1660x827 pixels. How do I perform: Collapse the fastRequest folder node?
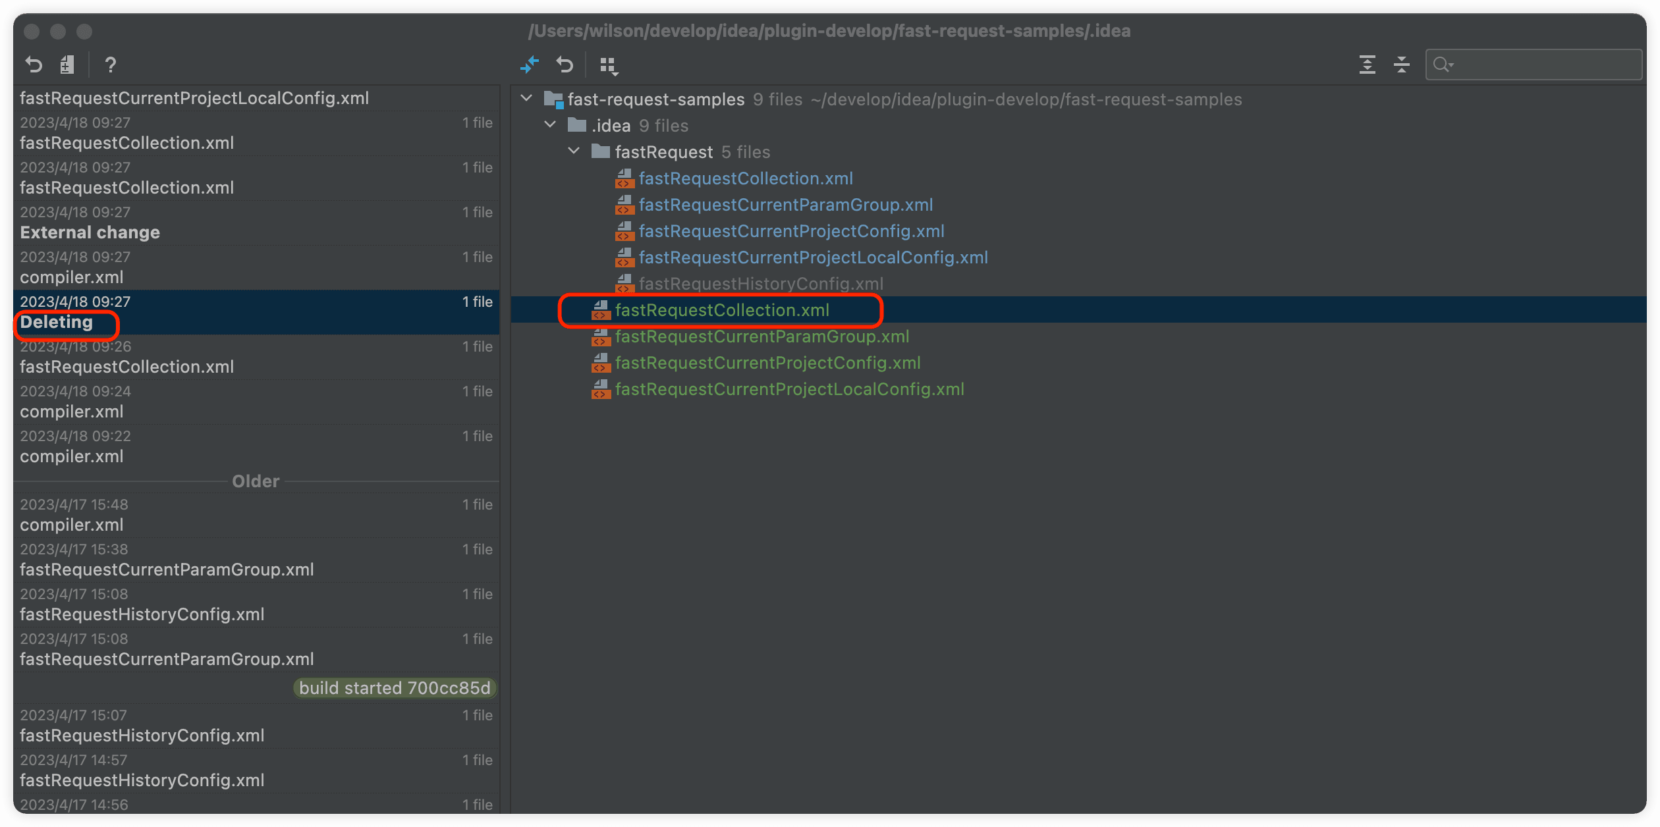574,151
